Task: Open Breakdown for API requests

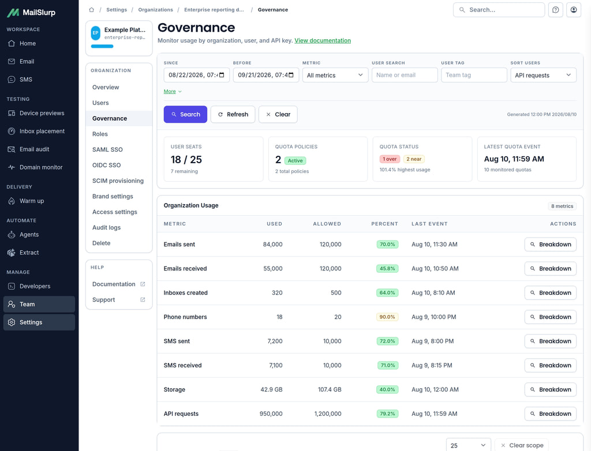Action: [550, 414]
